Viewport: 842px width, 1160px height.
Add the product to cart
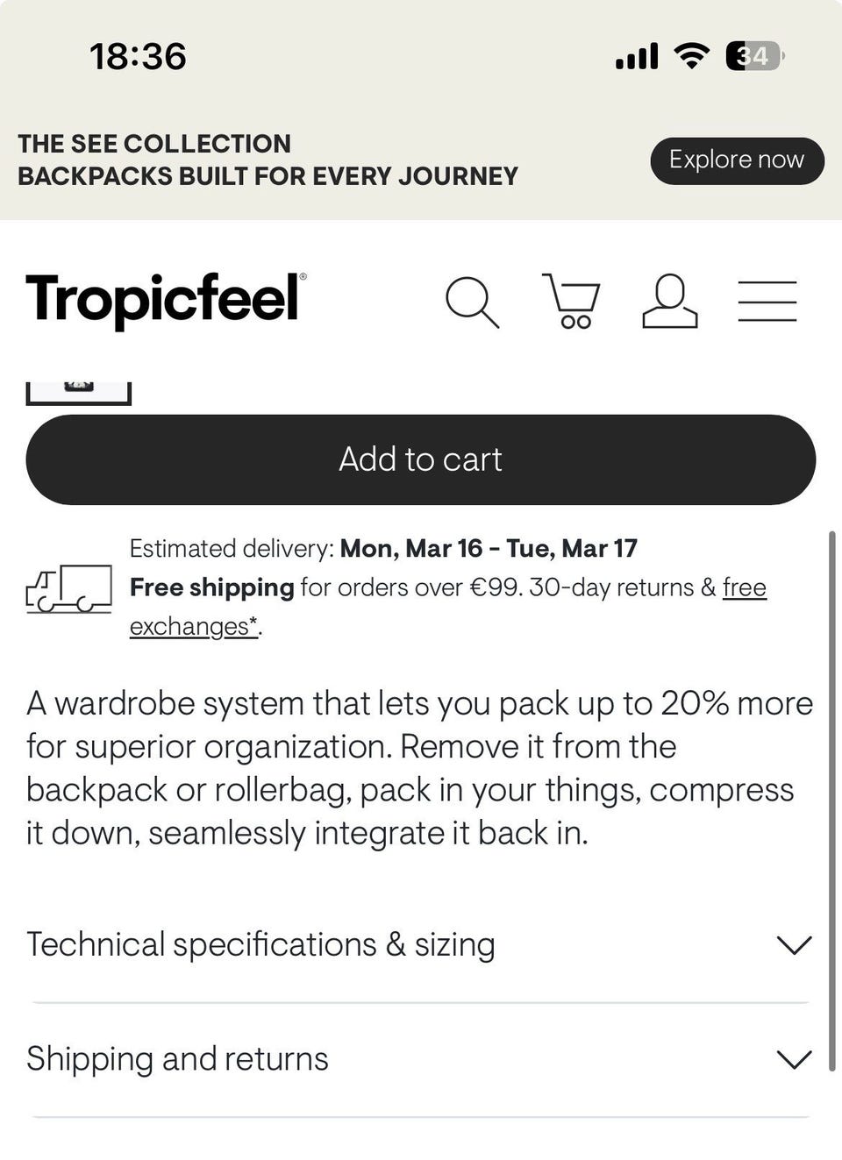(x=421, y=459)
